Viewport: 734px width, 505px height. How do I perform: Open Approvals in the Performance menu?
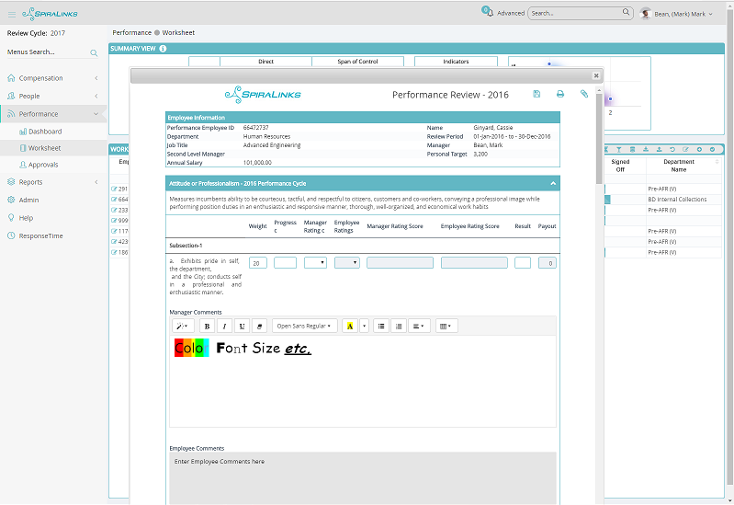point(43,165)
